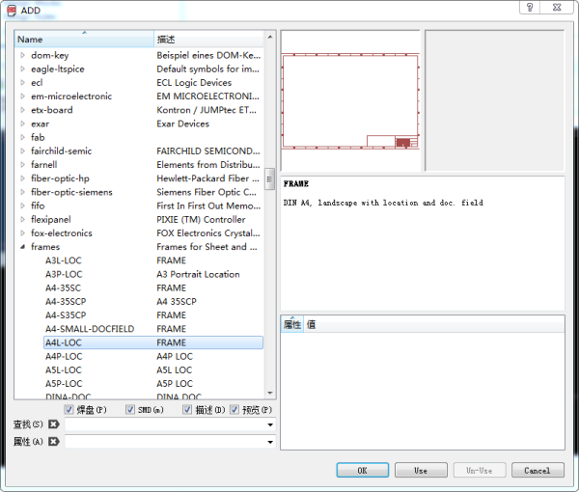Click the 'ECL Logic Devices' description
The width and height of the screenshot is (579, 492).
pyautogui.click(x=194, y=82)
